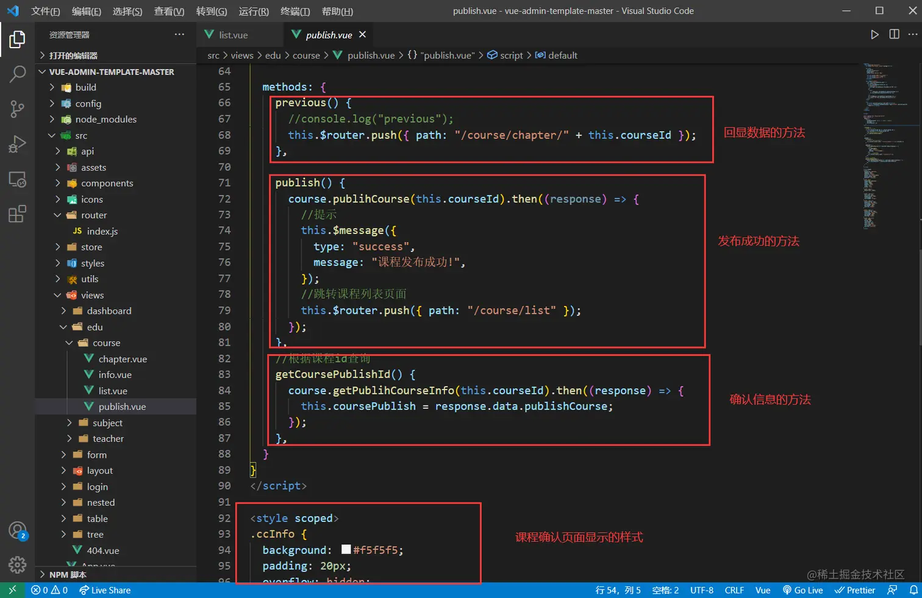The height and width of the screenshot is (598, 922).
Task: Expand the NPM 脚本 section
Action: (116, 575)
